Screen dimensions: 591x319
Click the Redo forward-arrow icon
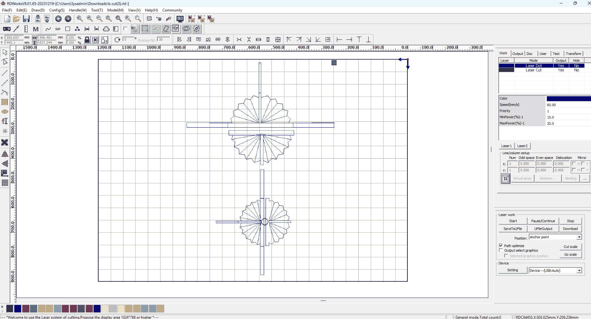click(x=68, y=19)
